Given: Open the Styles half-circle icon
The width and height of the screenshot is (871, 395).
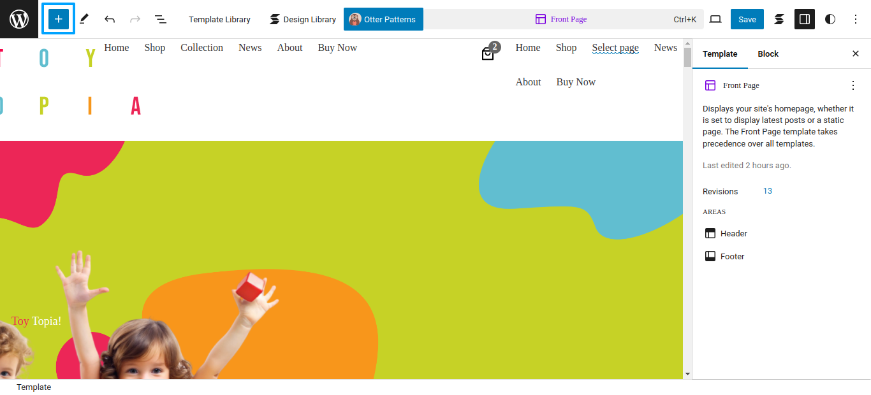Looking at the screenshot, I should [830, 19].
